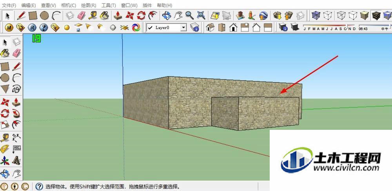Select the ABC Text label tool
Image resolution: width=392 pixels, height=191 pixels.
16,149
